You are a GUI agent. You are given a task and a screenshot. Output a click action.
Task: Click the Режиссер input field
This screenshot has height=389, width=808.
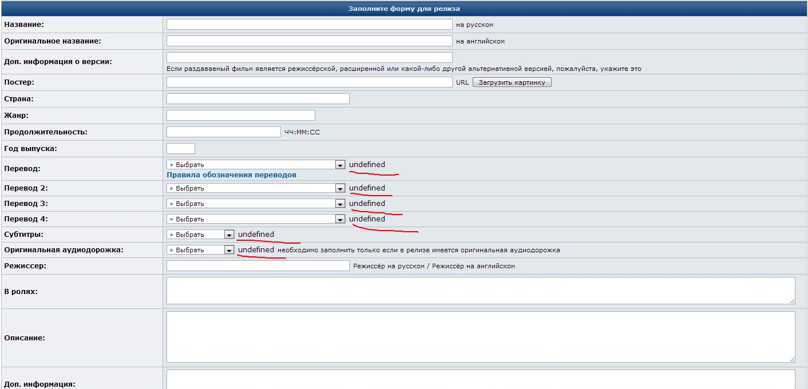tap(258, 266)
